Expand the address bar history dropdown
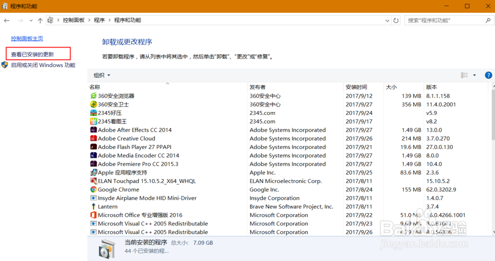Image resolution: width=495 pixels, height=261 pixels. (388, 20)
